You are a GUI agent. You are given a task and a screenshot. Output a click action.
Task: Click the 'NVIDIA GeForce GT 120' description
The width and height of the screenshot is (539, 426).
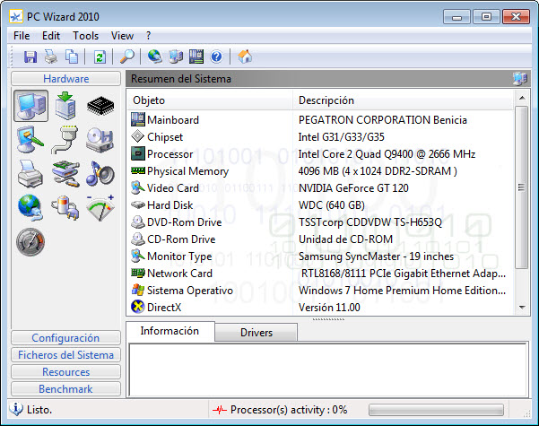(353, 188)
